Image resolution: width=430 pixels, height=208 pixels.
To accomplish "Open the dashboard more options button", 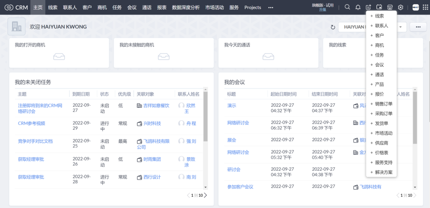I will [418, 27].
